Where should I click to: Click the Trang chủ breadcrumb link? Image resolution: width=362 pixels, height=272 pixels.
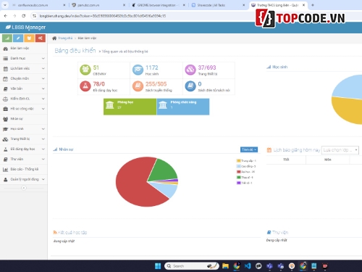click(x=65, y=38)
